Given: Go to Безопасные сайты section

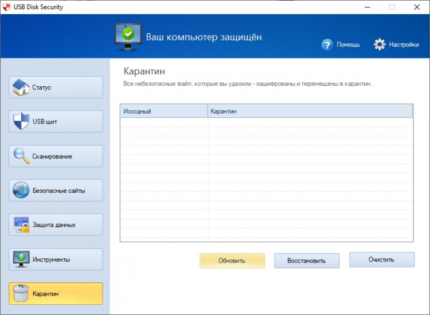Looking at the screenshot, I should coord(56,190).
